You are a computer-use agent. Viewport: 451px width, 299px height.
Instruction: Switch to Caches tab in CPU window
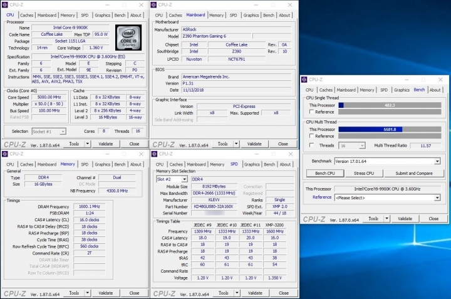(x=26, y=15)
